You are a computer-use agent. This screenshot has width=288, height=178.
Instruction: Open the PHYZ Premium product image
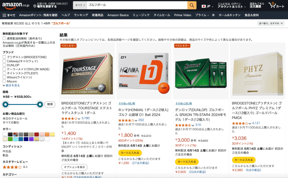click(x=258, y=73)
